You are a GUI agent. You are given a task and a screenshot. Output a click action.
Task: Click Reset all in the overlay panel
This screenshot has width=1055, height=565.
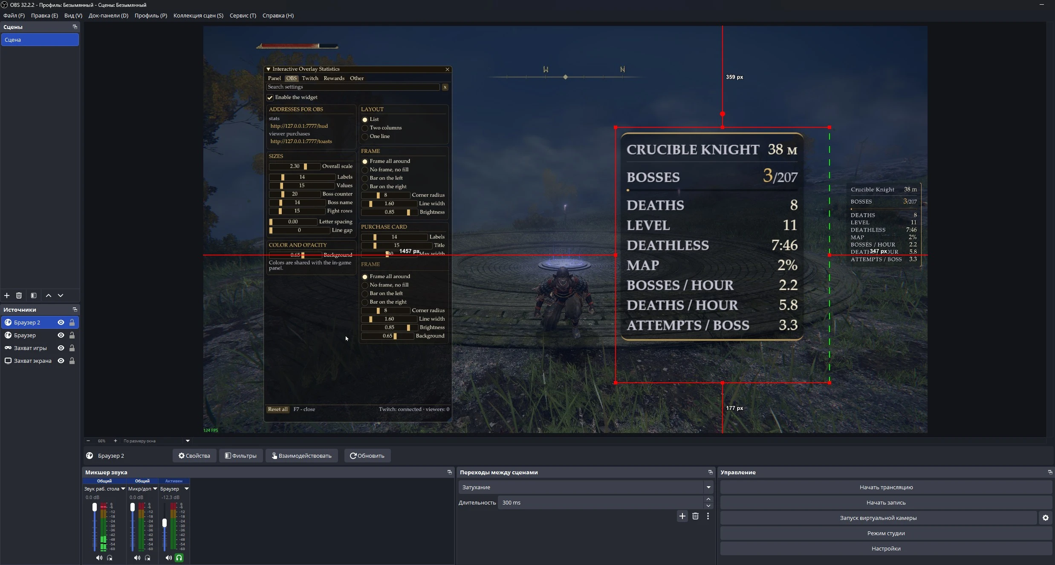coord(278,409)
